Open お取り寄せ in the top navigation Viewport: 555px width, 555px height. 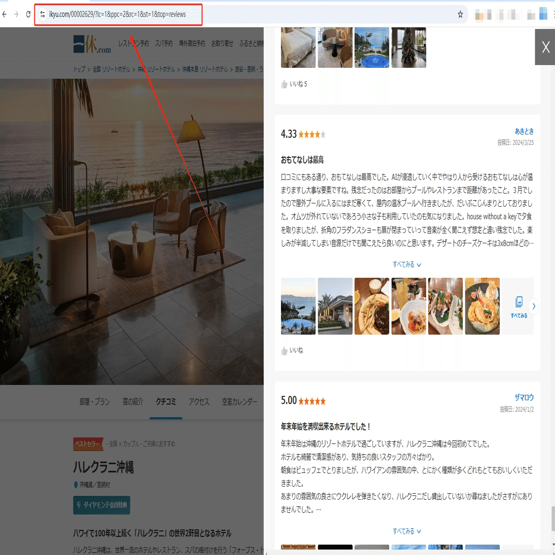click(x=223, y=43)
